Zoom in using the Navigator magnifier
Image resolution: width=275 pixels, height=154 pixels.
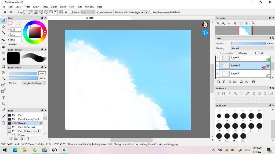(218, 23)
